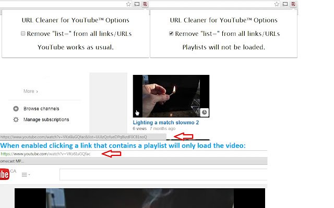Open URL Cleaner extension icon in left bar

pos(145,4)
